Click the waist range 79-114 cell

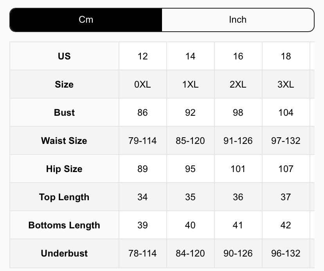[x=142, y=140]
